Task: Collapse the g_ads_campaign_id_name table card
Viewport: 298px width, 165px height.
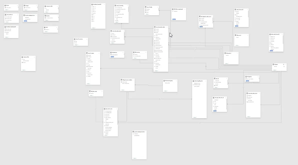Action: click(135, 158)
